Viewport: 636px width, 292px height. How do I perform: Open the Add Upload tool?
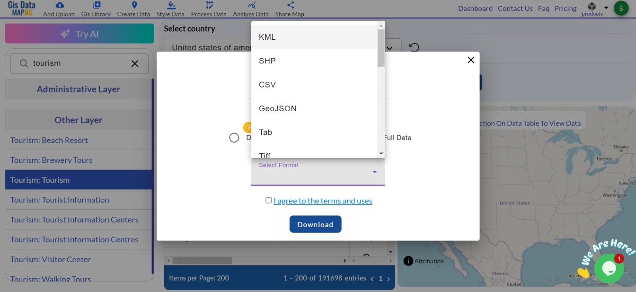(x=59, y=9)
